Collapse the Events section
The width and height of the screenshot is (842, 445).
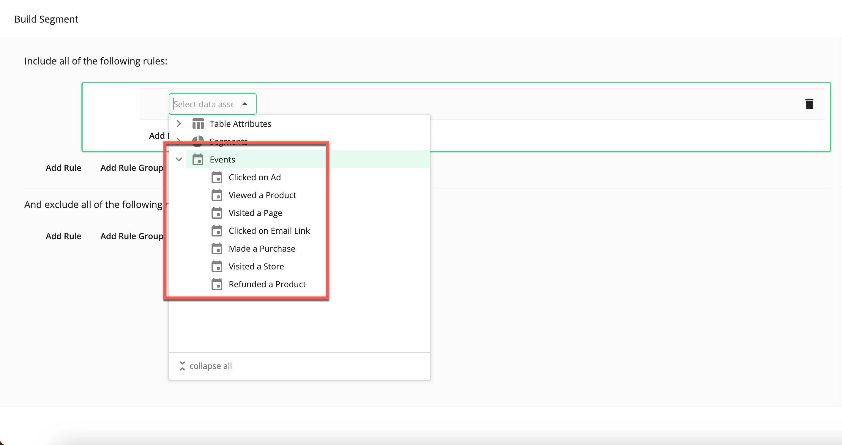(x=179, y=159)
